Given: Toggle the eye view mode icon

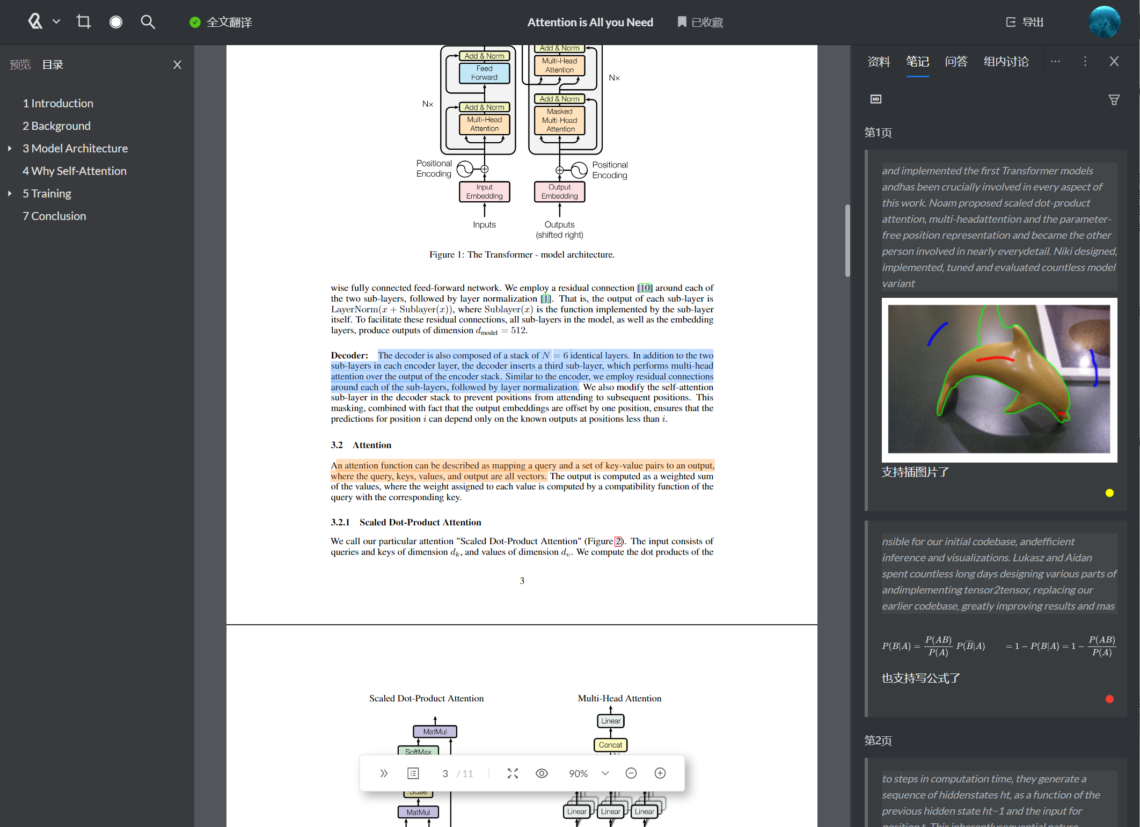Looking at the screenshot, I should [x=542, y=773].
